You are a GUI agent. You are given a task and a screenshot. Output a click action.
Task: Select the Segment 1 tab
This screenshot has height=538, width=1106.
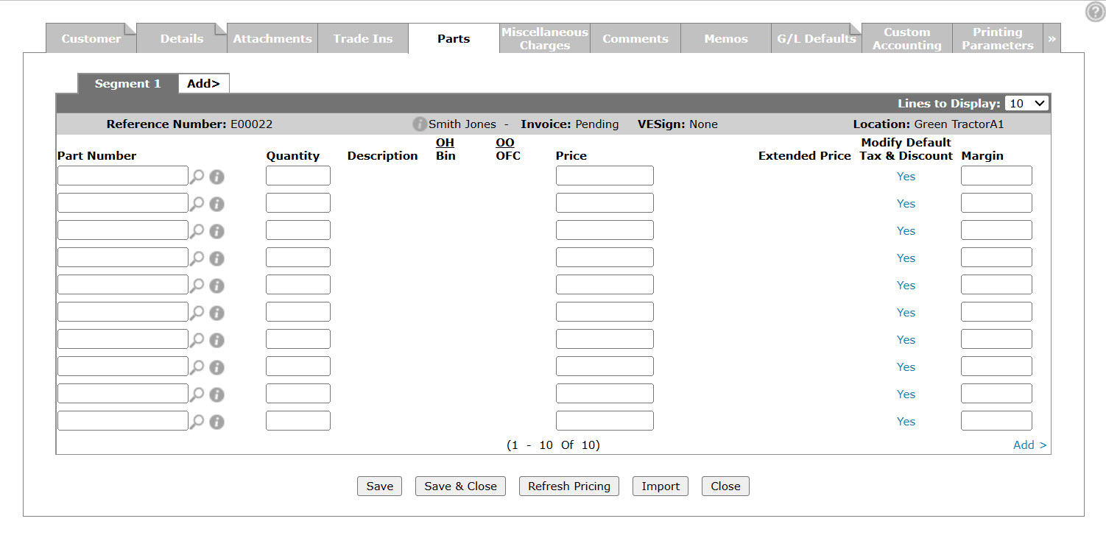(128, 83)
